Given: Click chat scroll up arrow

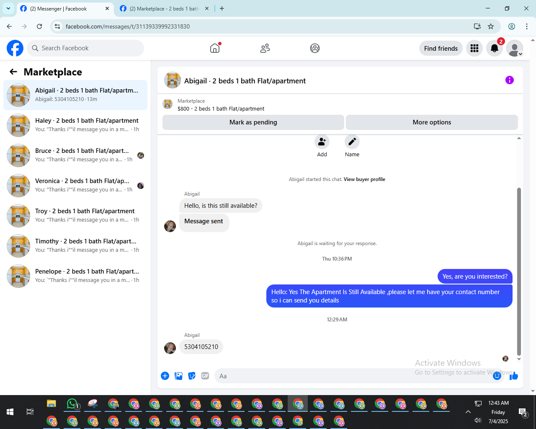Looking at the screenshot, I should [519, 138].
